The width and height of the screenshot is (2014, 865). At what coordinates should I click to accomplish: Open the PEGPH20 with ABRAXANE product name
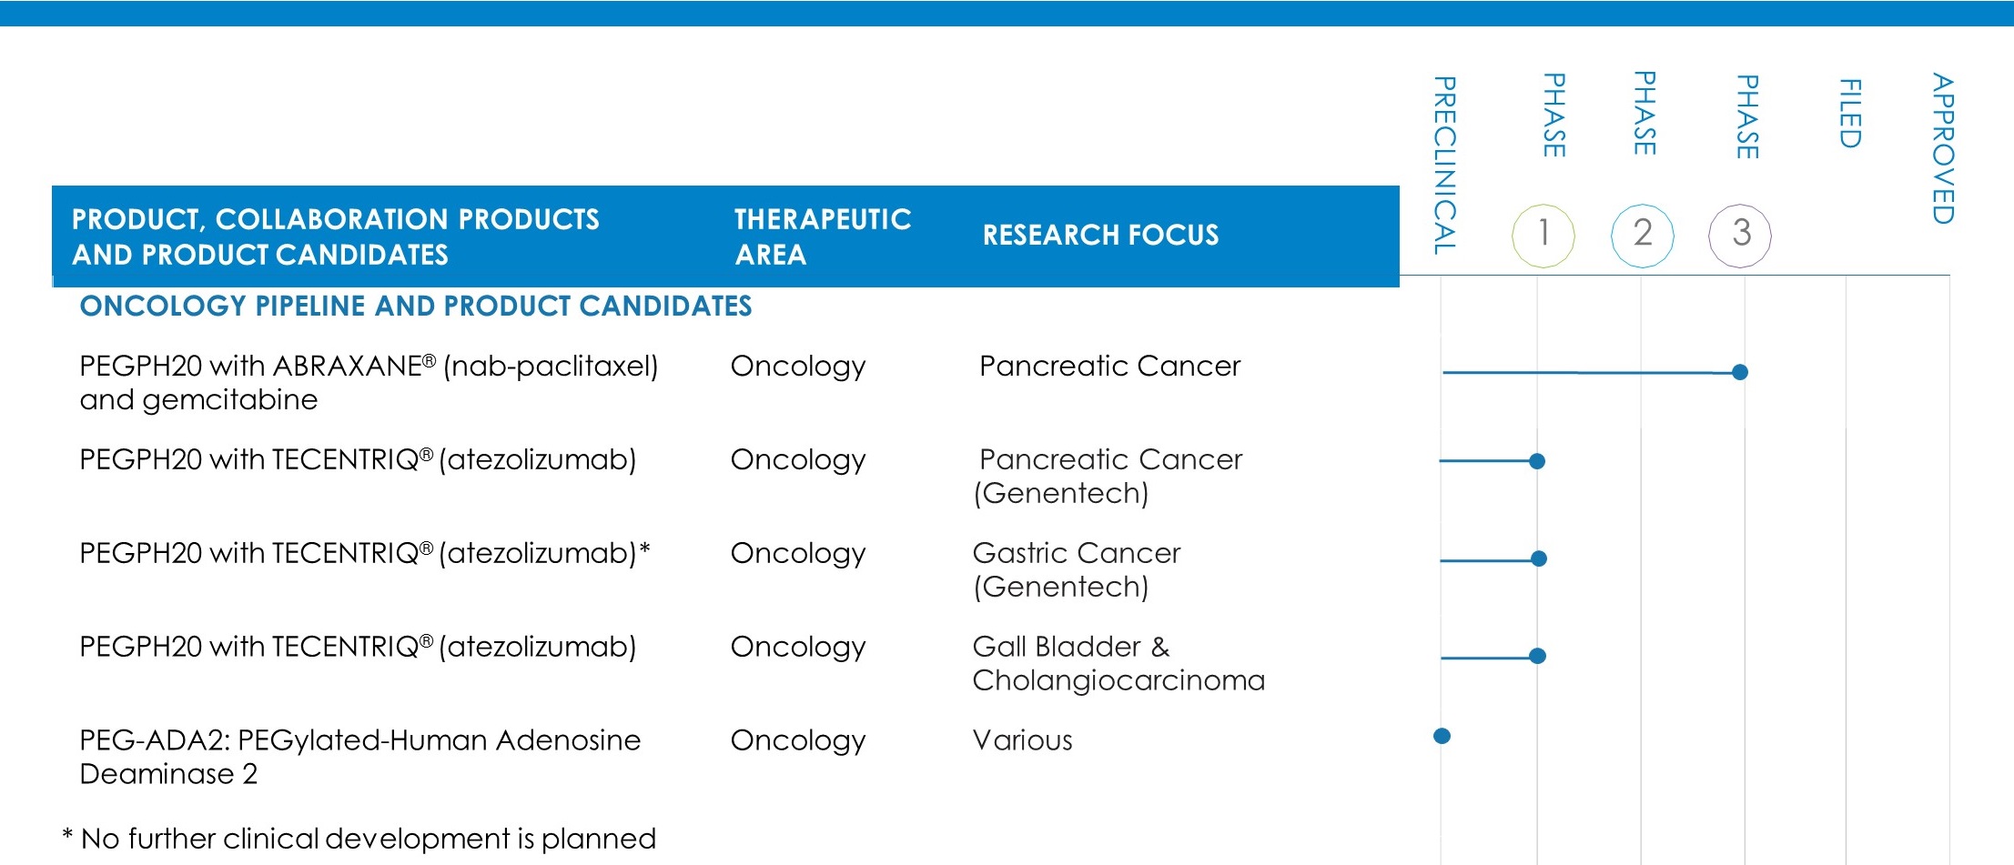[369, 382]
